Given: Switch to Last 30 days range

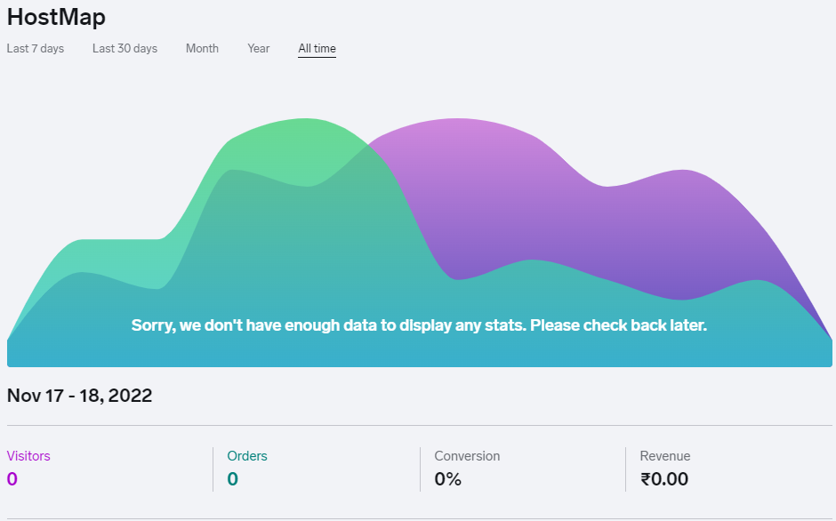Looking at the screenshot, I should coord(125,49).
